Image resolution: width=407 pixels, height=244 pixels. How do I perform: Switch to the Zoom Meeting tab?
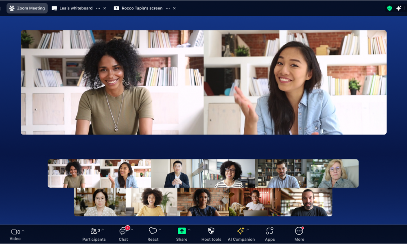click(x=27, y=8)
